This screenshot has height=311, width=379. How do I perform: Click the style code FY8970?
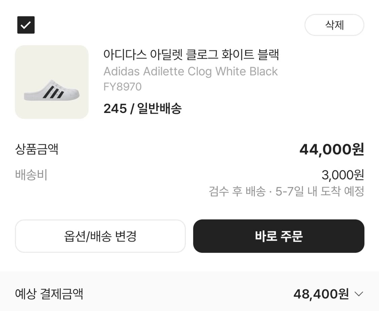click(123, 87)
